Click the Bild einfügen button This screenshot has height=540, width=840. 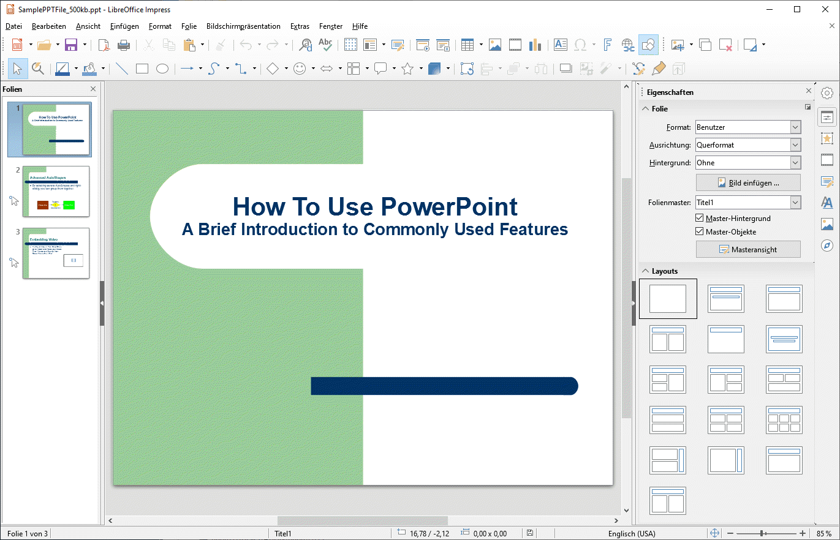748,182
